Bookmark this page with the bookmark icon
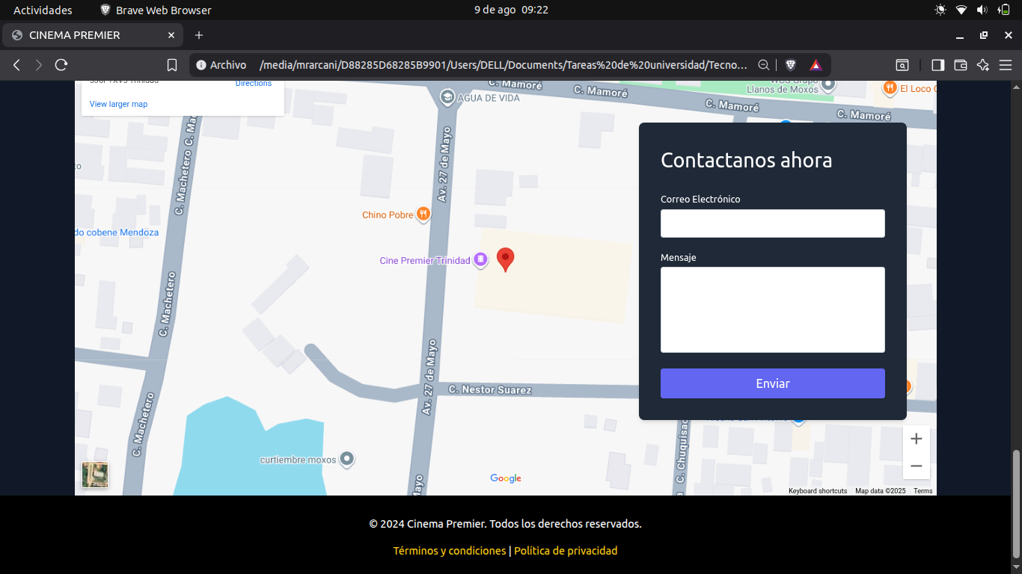Viewport: 1022px width, 574px height. coord(172,65)
